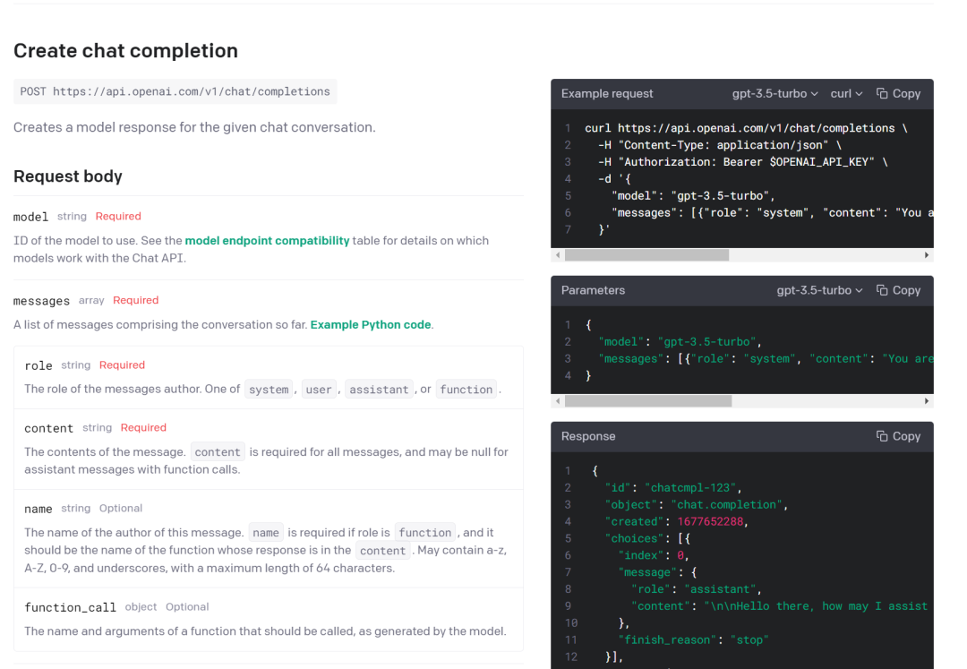The width and height of the screenshot is (967, 669).
Task: Copy the Example request code
Action: [899, 94]
